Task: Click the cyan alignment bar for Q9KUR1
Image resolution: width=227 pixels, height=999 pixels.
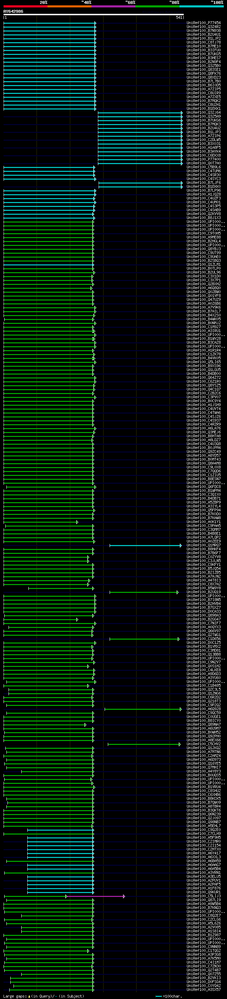Action: [61, 893]
